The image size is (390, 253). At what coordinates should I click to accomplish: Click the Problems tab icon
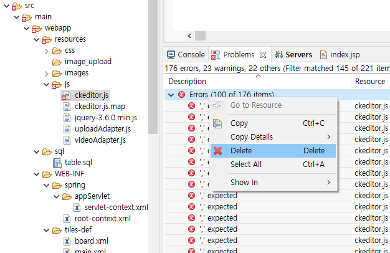click(216, 55)
